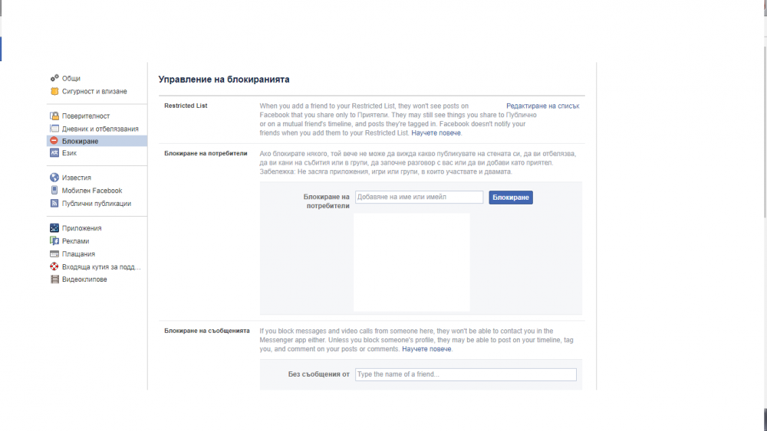Focus the Type the name of a friend field
767x431 pixels.
pyautogui.click(x=466, y=374)
